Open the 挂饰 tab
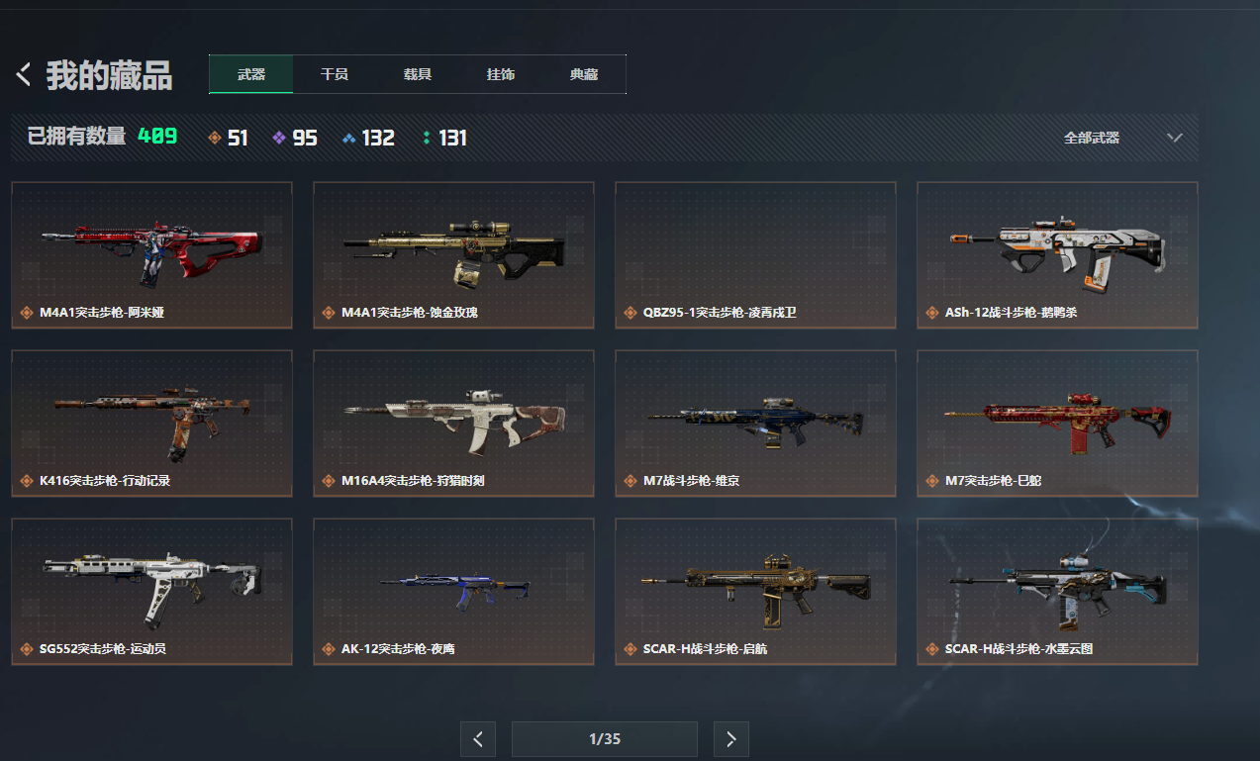 [501, 74]
